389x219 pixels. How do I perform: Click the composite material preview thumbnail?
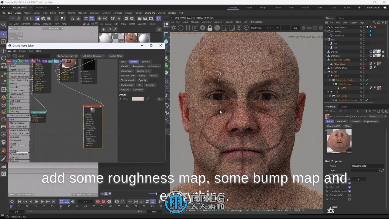339,141
